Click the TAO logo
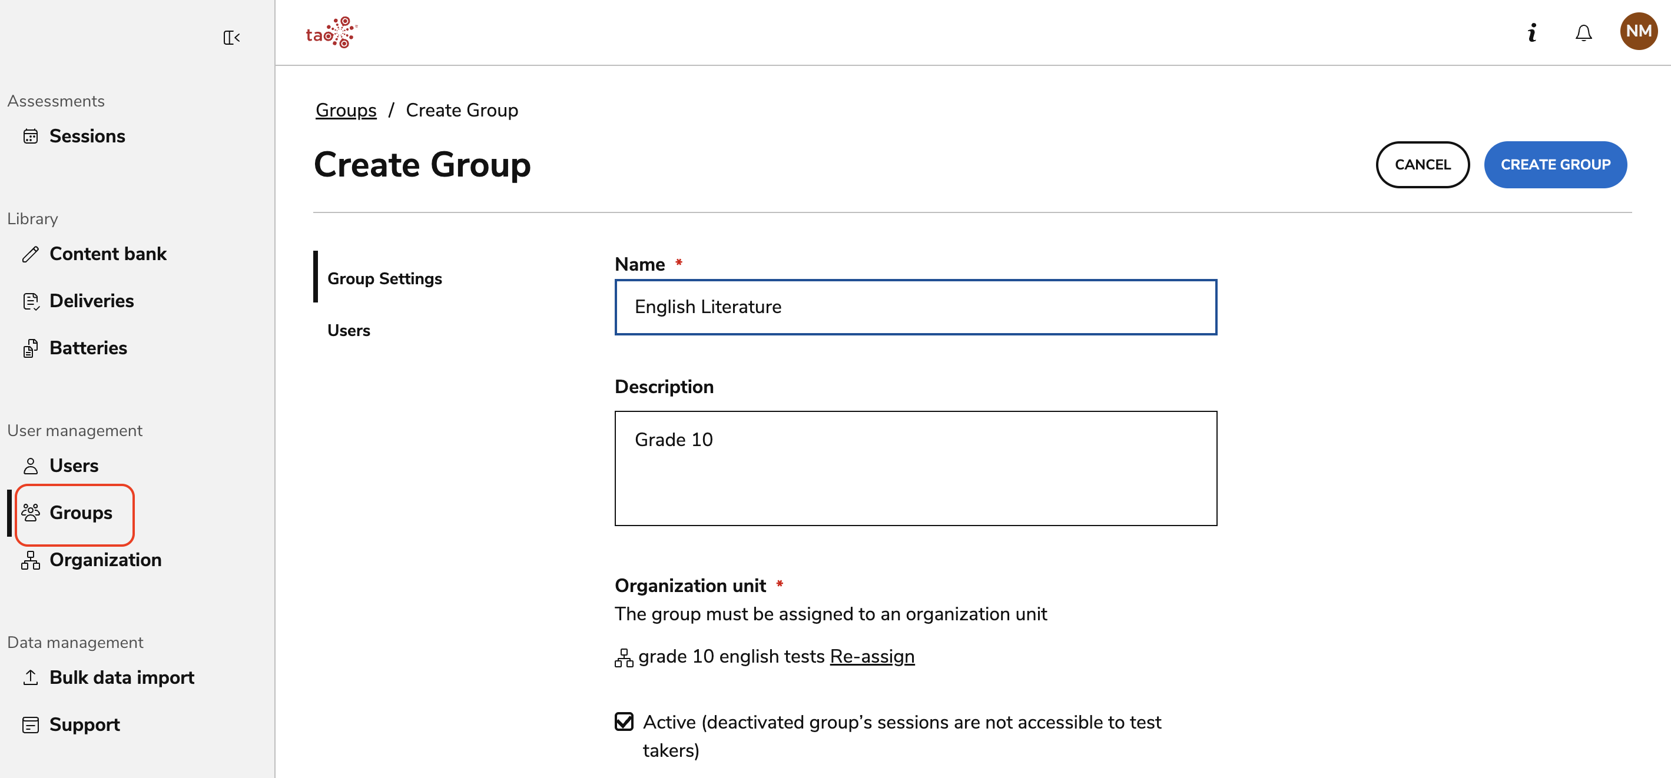Screen dimensions: 1671x778 (331, 32)
